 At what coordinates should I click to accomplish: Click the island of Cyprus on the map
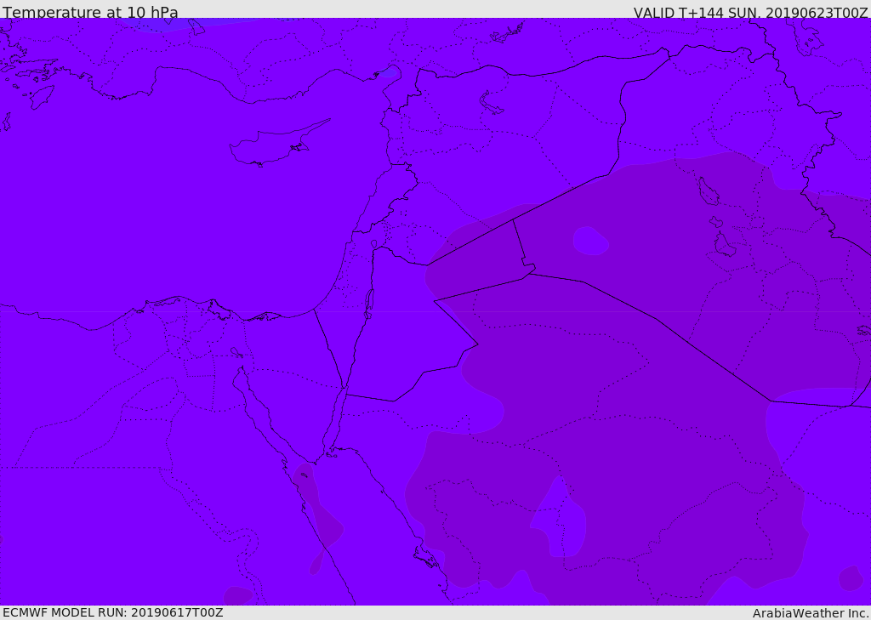pyautogui.click(x=273, y=145)
